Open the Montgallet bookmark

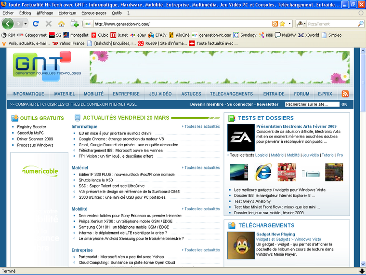[x=76, y=35]
